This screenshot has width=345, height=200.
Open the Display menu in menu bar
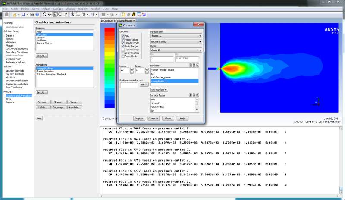[x=70, y=9]
